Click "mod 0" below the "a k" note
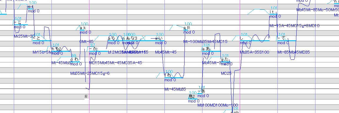Screen dimensions: 339x113 click(85, 32)
